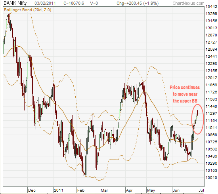Select the 'Price continues to move' annotation text
Image resolution: width=218 pixels, height=194 pixels.
pyautogui.click(x=185, y=94)
